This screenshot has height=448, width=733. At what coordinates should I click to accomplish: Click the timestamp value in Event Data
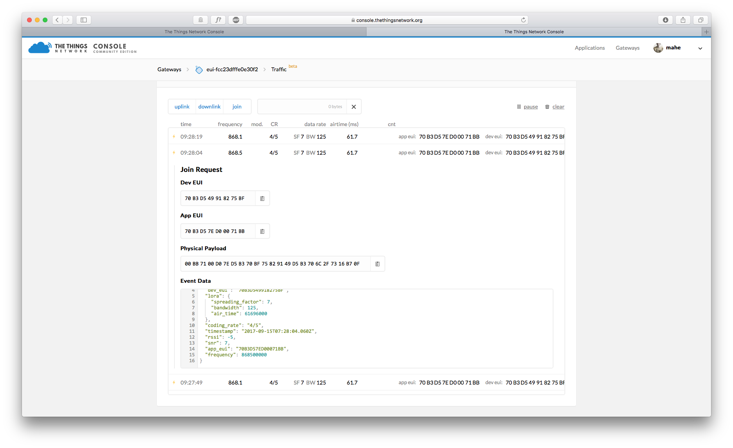click(x=278, y=331)
